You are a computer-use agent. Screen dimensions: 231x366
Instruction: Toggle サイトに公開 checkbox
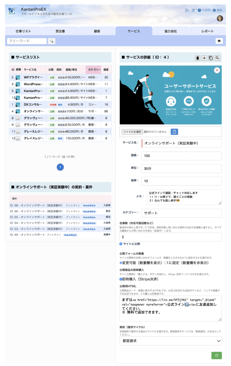121,244
